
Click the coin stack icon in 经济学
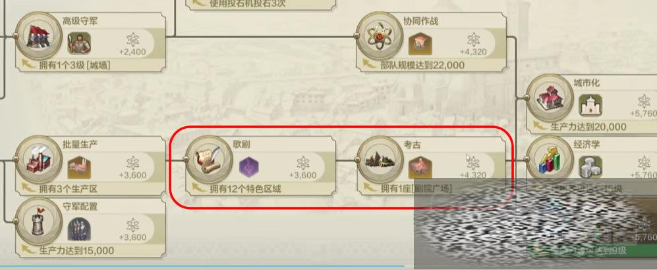click(x=590, y=167)
